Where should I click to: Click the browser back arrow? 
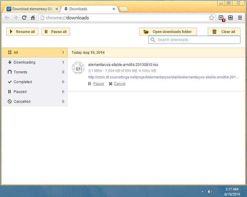[x=7, y=18]
